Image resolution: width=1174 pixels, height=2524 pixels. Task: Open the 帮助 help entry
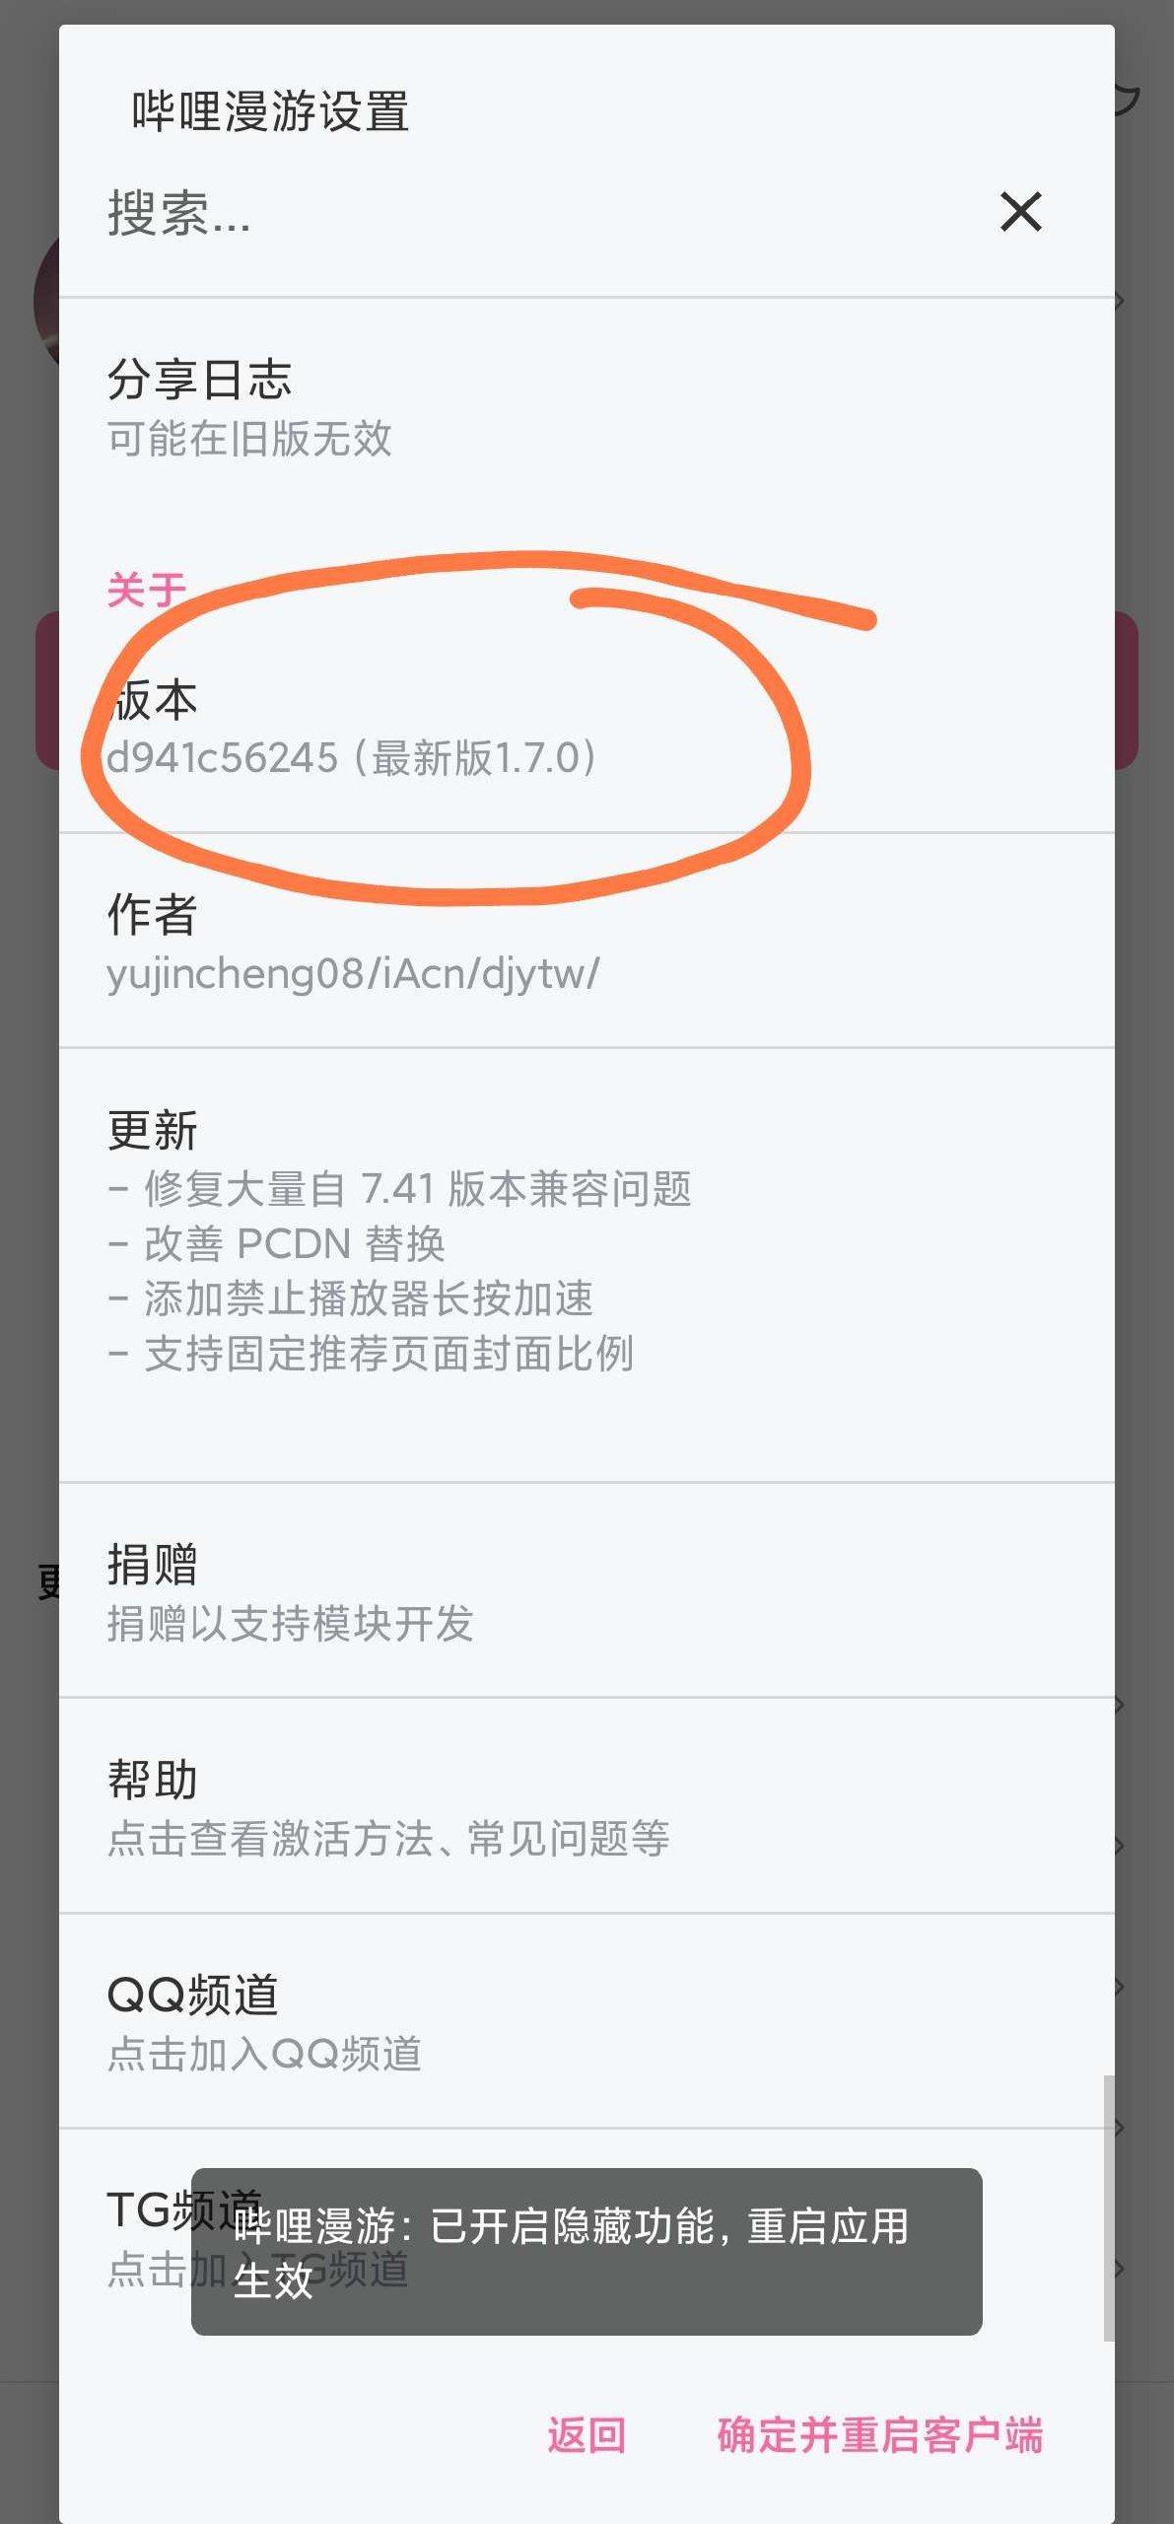(x=587, y=1806)
